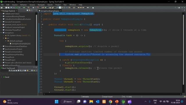
Task: Toggle Link with Editor in the Package Explorer
Action: coord(29,10)
